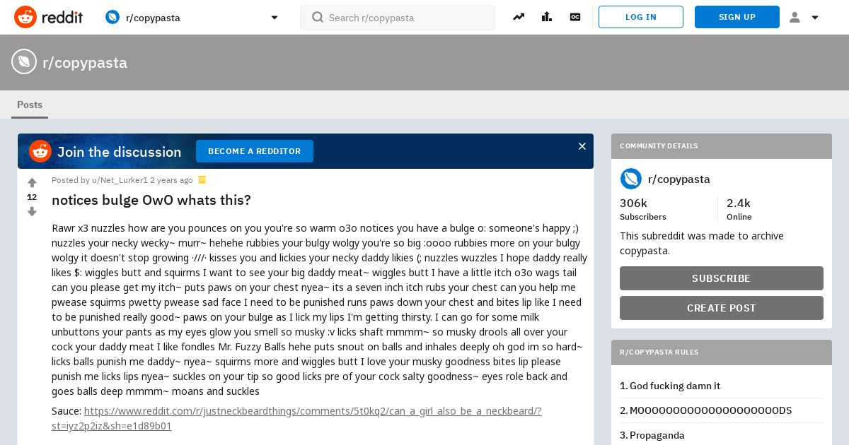This screenshot has height=445, width=849.
Task: Click the SUBSCRIBE button
Action: (722, 278)
